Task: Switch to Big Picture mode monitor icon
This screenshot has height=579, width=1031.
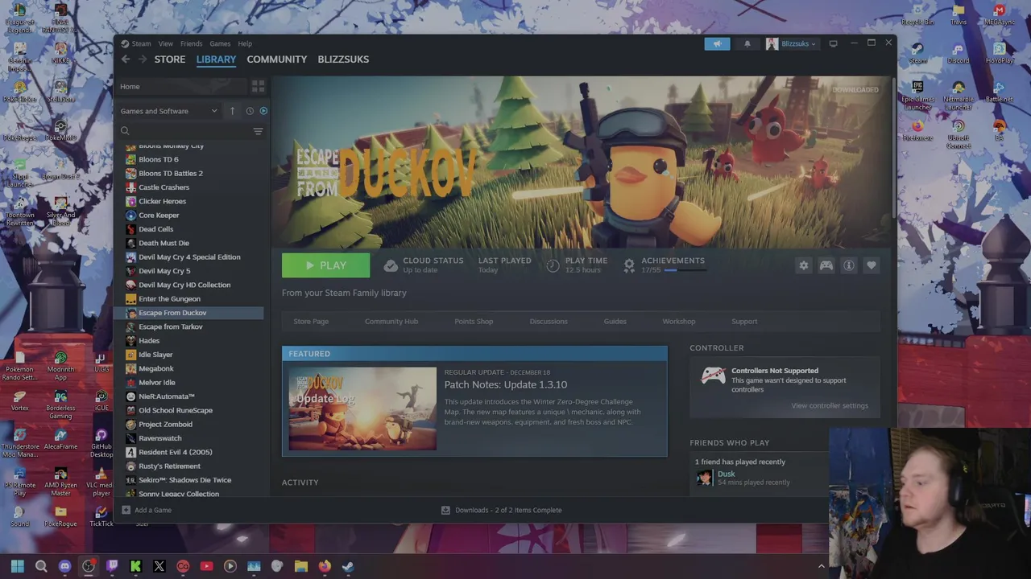Action: (834, 43)
